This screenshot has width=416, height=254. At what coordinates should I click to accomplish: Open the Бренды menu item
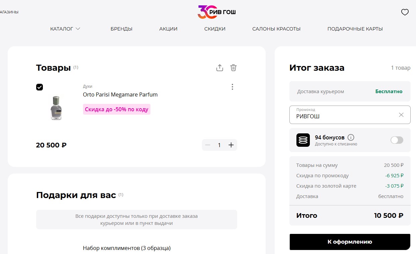122,29
